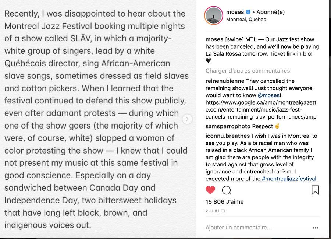Image resolution: width=331 pixels, height=239 pixels.
Task: Open the moses profile picture
Action: point(214,15)
